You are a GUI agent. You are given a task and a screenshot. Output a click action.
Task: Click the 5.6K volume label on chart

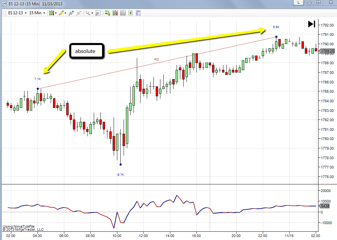point(276,27)
